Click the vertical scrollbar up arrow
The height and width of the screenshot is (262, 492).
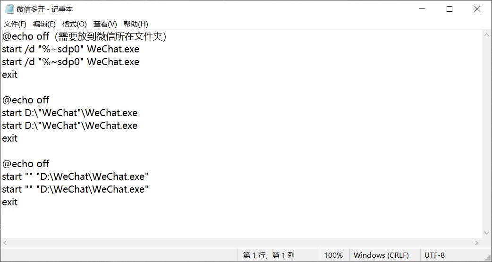[487, 34]
